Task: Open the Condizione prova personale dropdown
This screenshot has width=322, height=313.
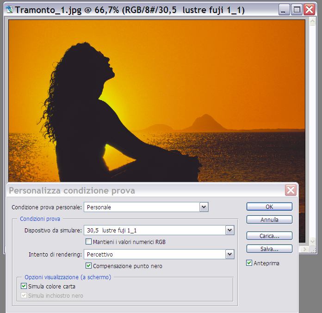Action: tap(204, 207)
